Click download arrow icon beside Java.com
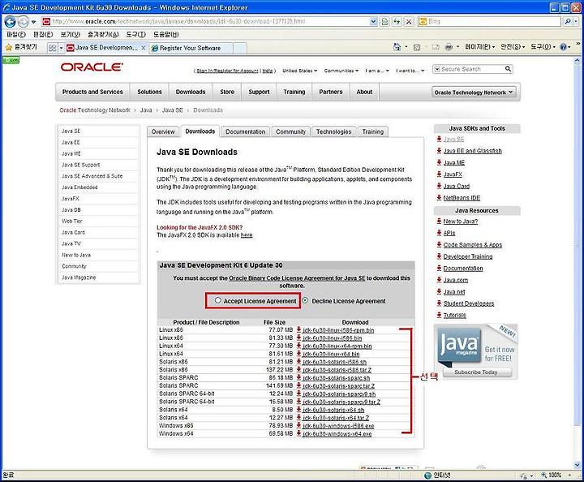The image size is (584, 482). tap(439, 280)
